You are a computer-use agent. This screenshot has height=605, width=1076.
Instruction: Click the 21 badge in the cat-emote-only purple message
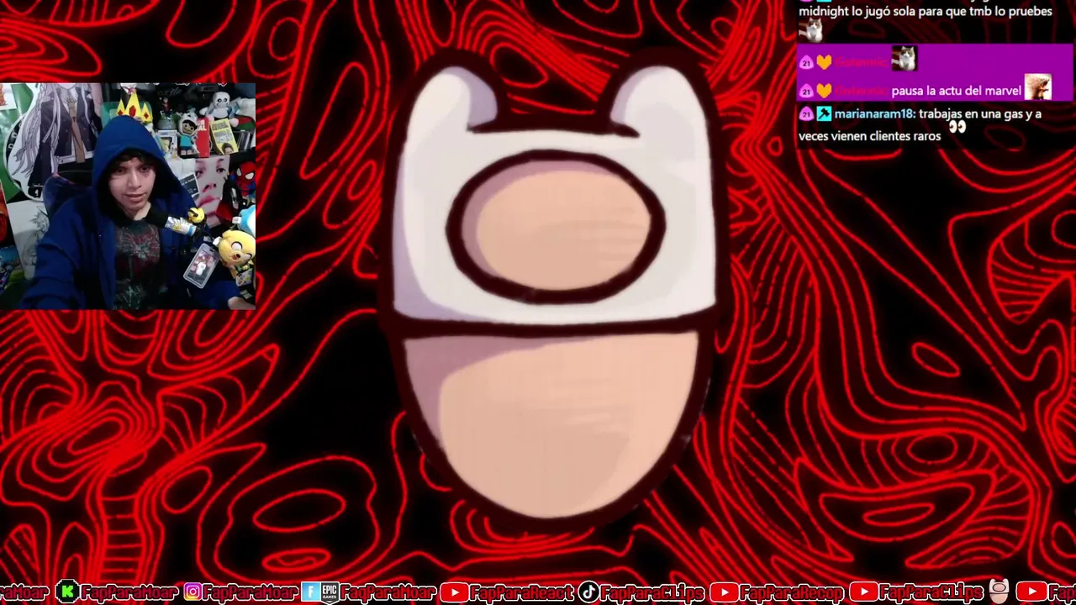[x=806, y=62]
